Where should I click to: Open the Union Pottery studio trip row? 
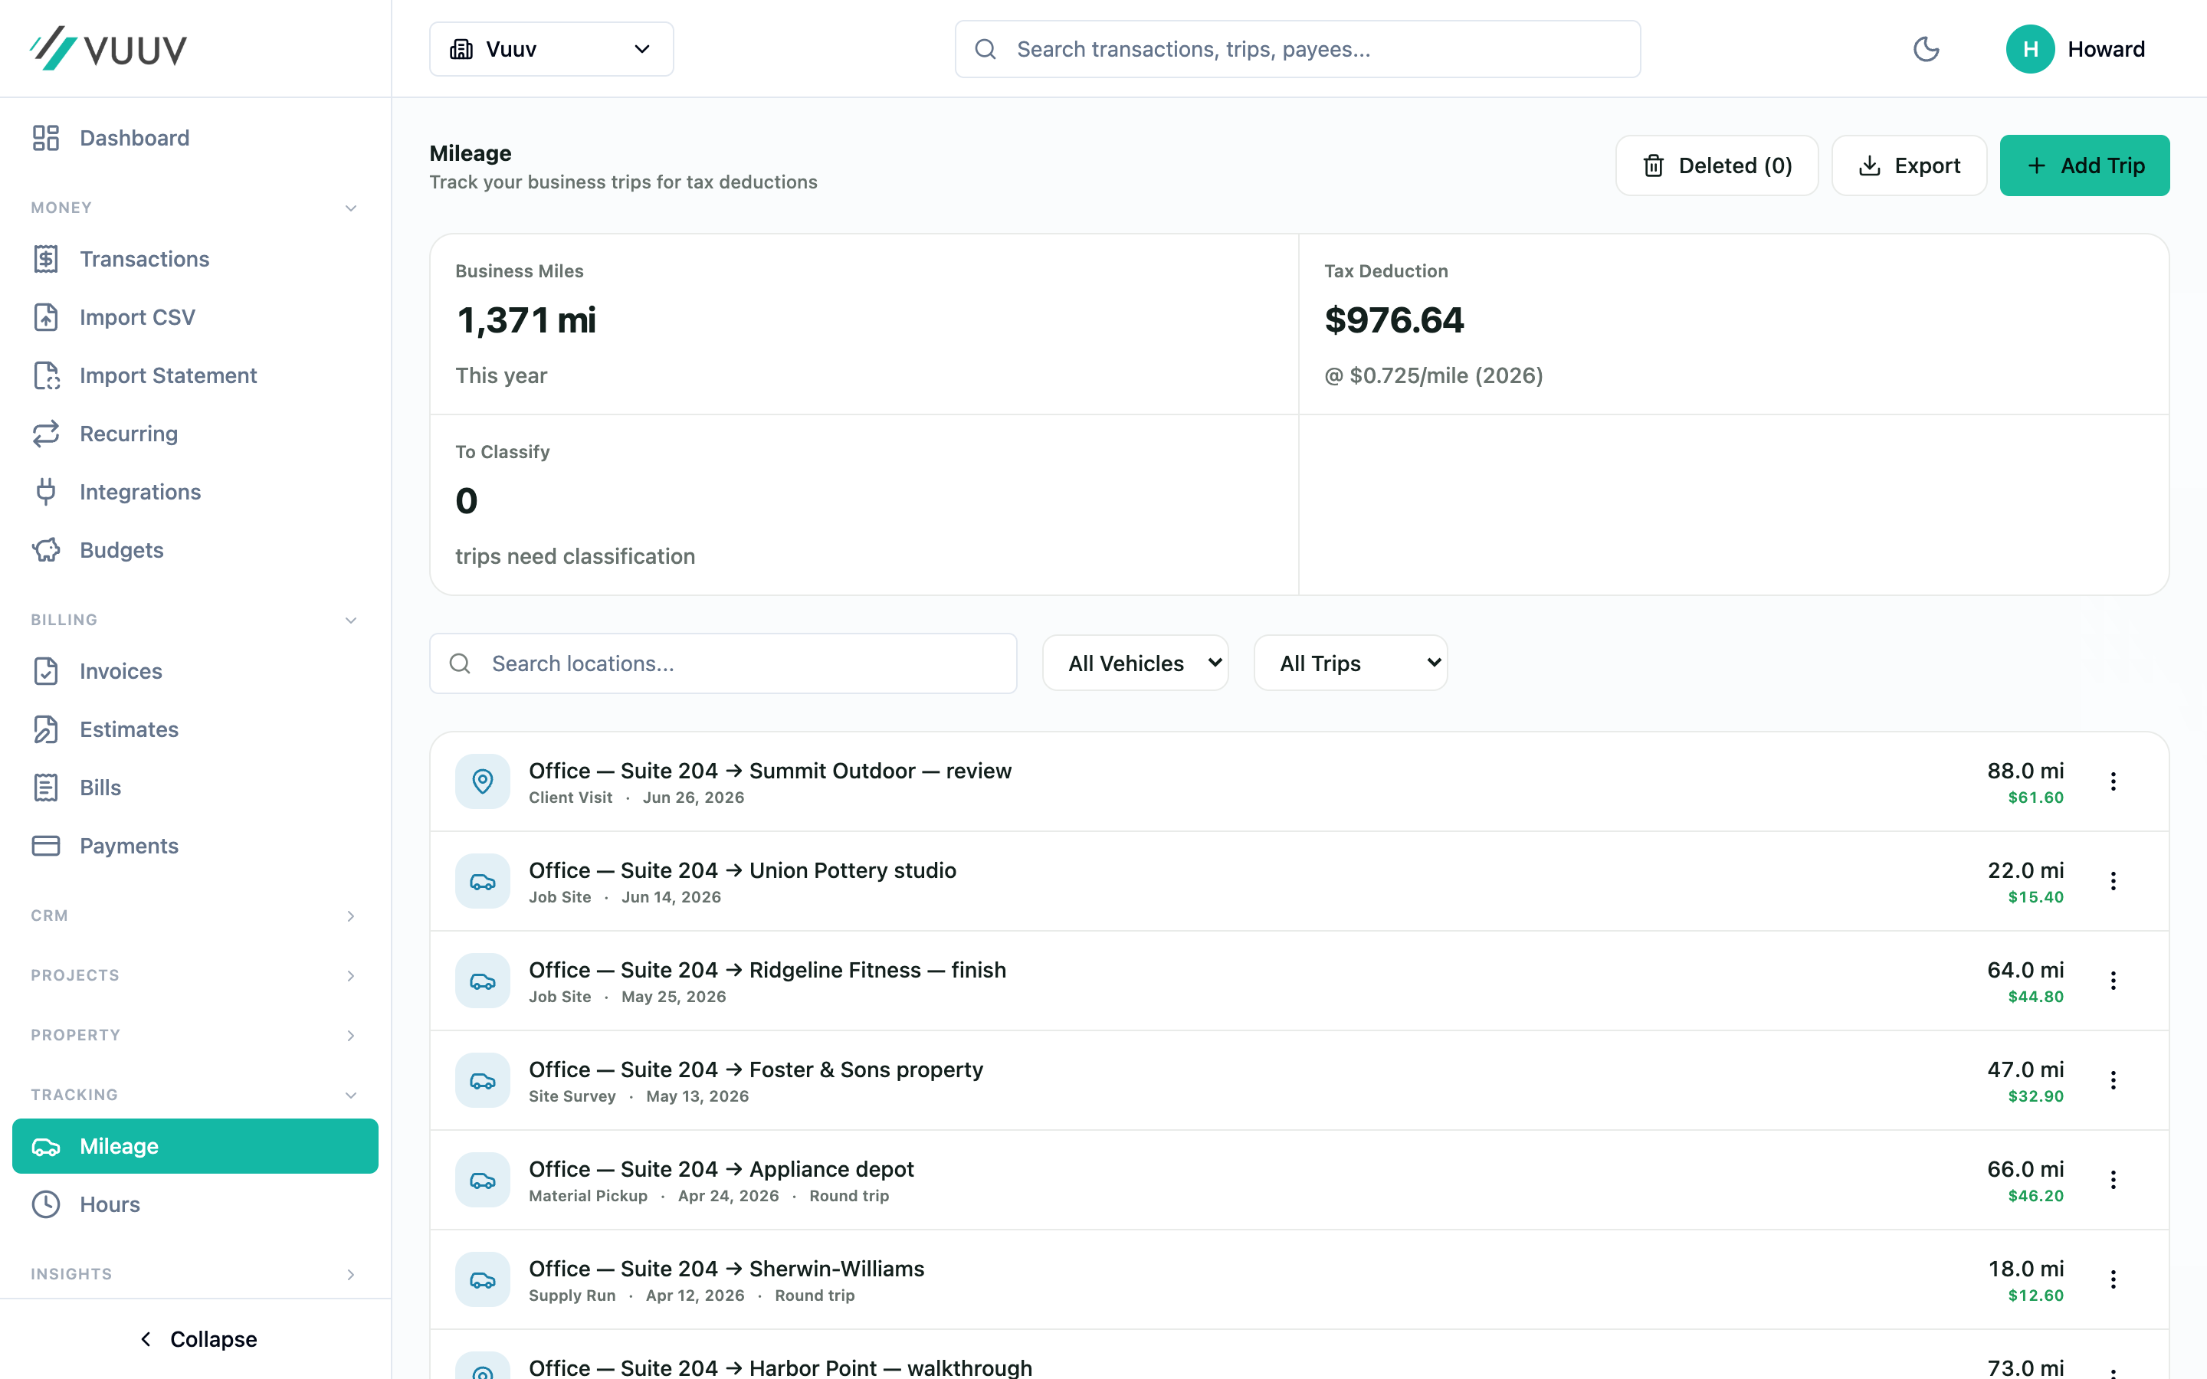pyautogui.click(x=1299, y=881)
